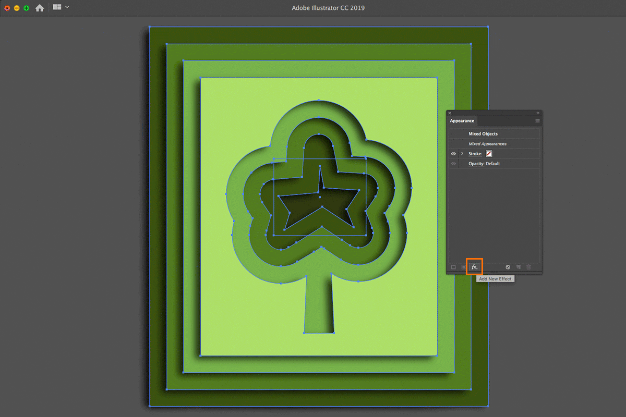This screenshot has height=417, width=626.
Task: Open the Arrange Documents layout icon
Action: [x=57, y=7]
